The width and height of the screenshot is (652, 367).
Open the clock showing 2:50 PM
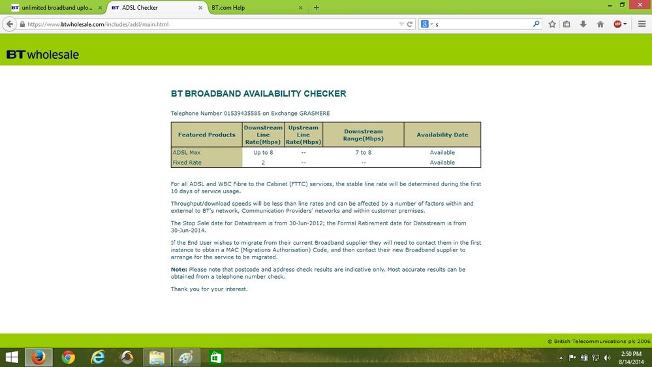click(631, 358)
